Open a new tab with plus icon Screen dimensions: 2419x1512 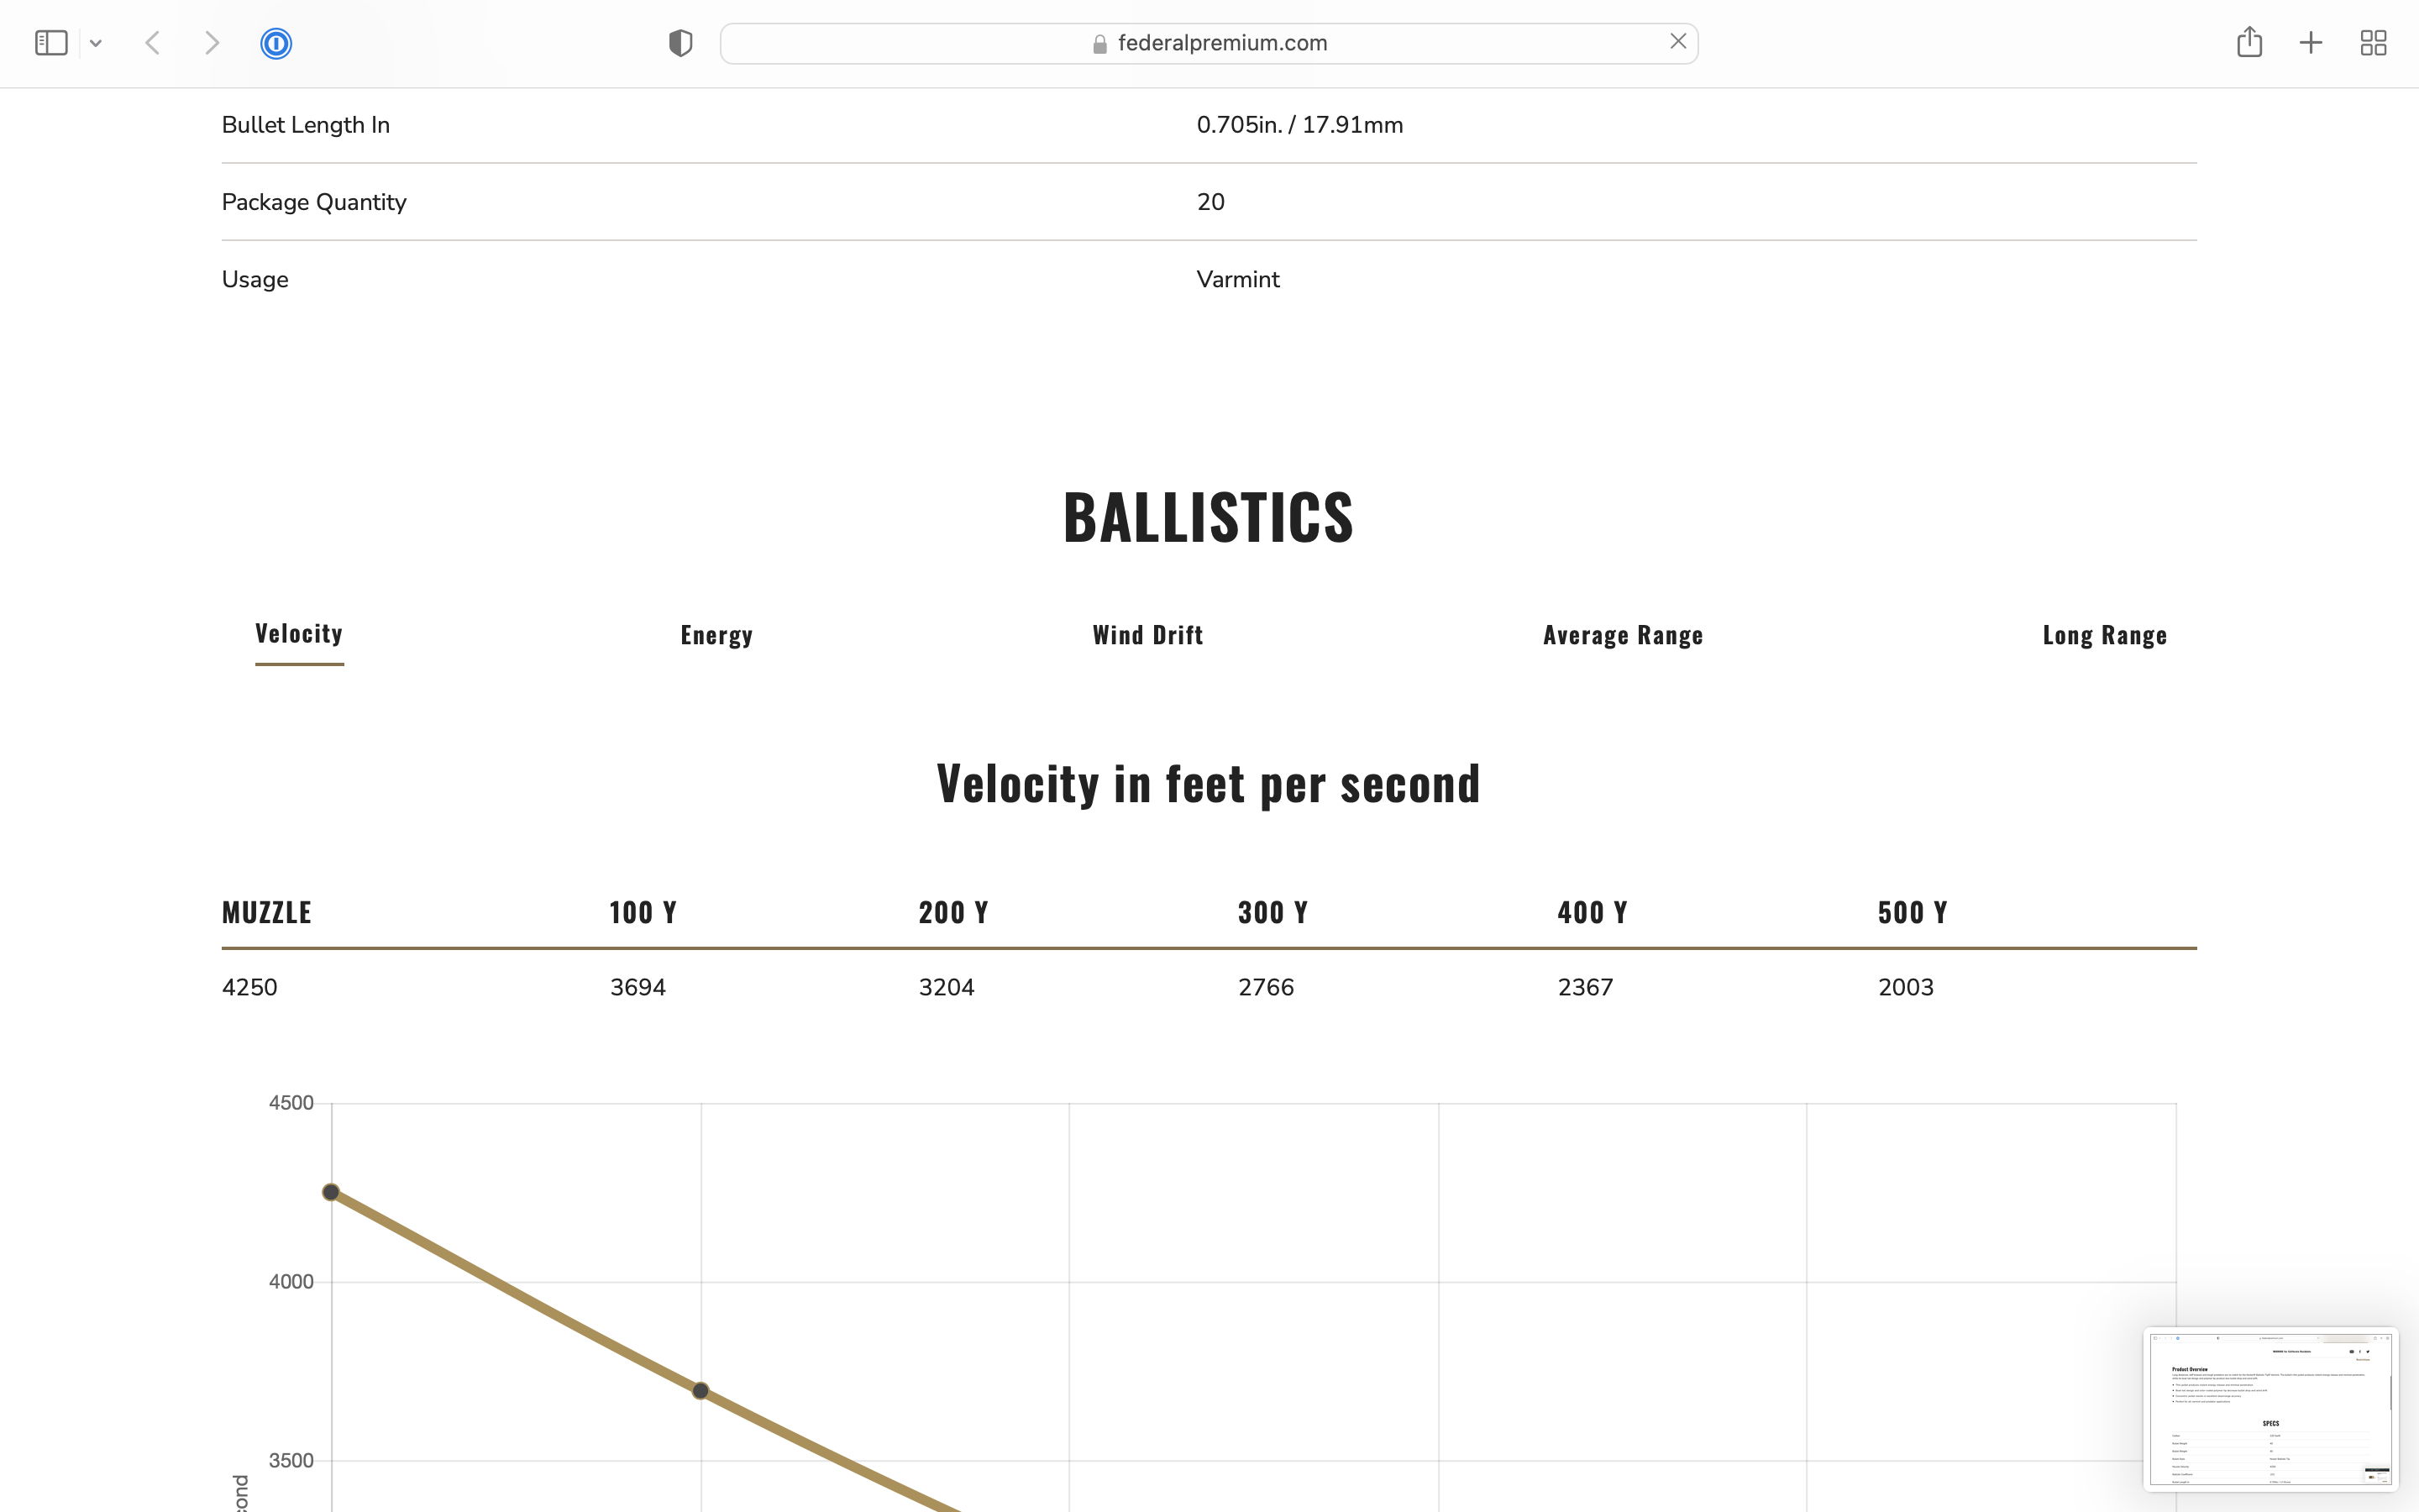tap(2311, 43)
